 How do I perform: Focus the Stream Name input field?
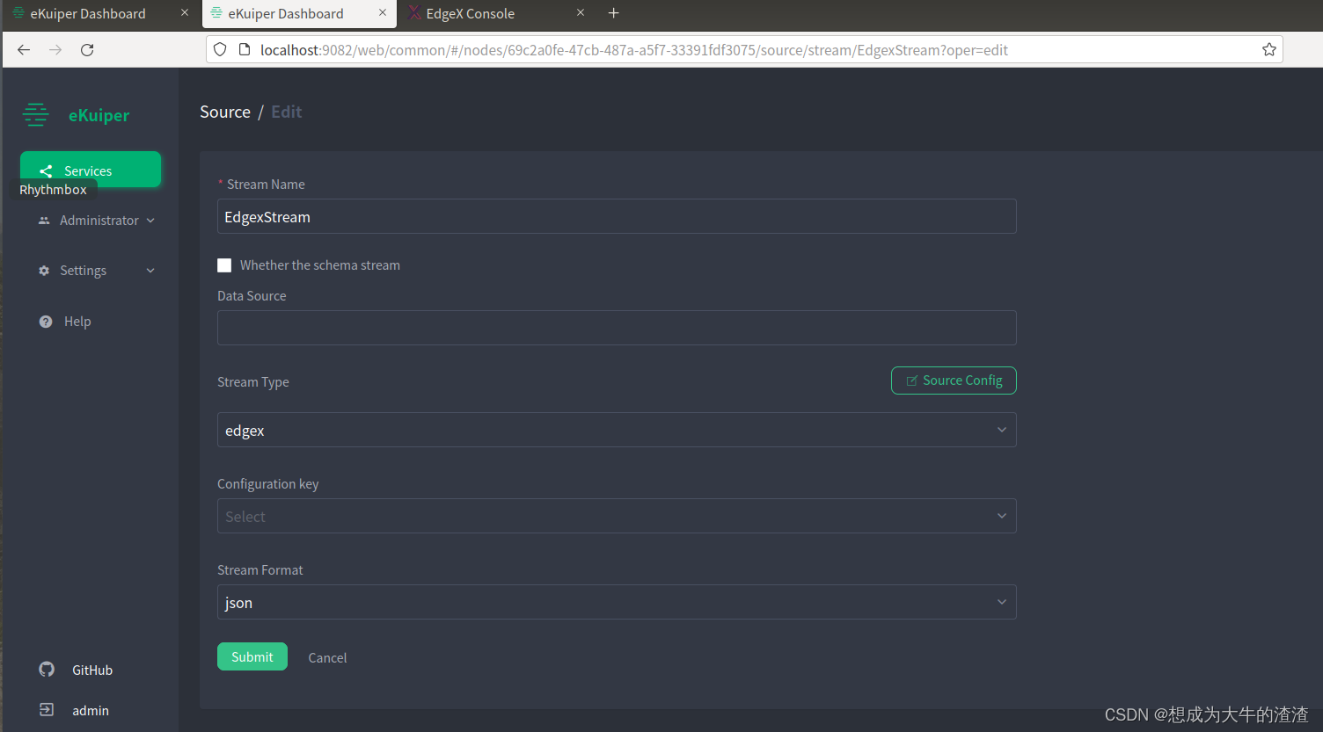click(x=617, y=216)
